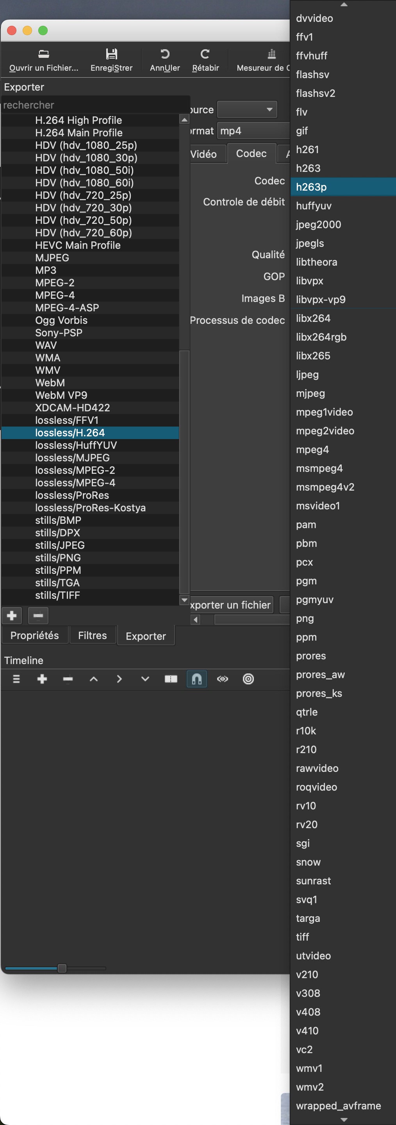Click the AnnUler undo icon
The height and width of the screenshot is (1125, 396).
[x=164, y=54]
